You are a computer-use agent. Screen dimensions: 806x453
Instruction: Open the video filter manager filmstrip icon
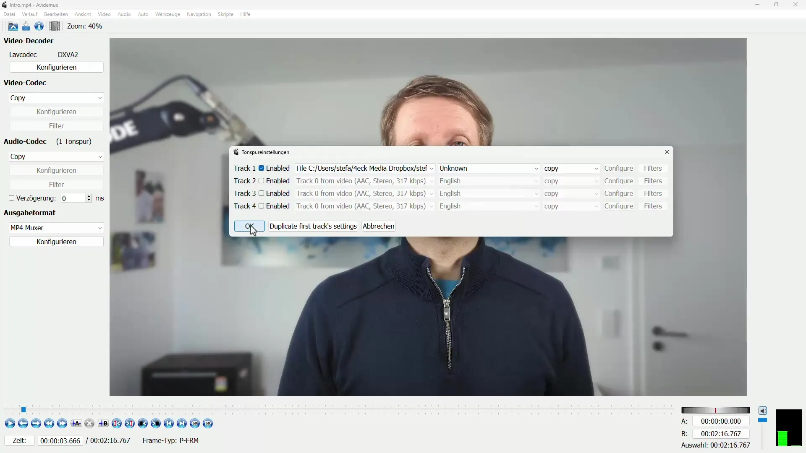click(55, 26)
